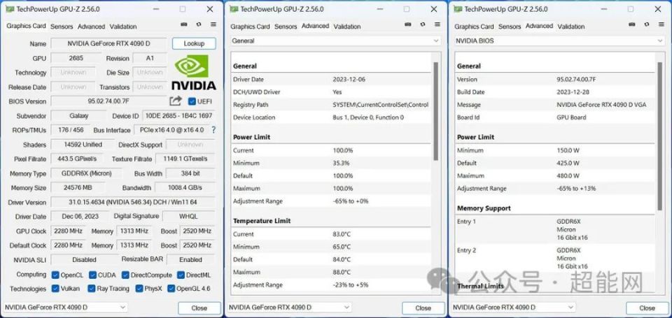
Task: Switch to Validation tab in left window
Action: coord(123,27)
